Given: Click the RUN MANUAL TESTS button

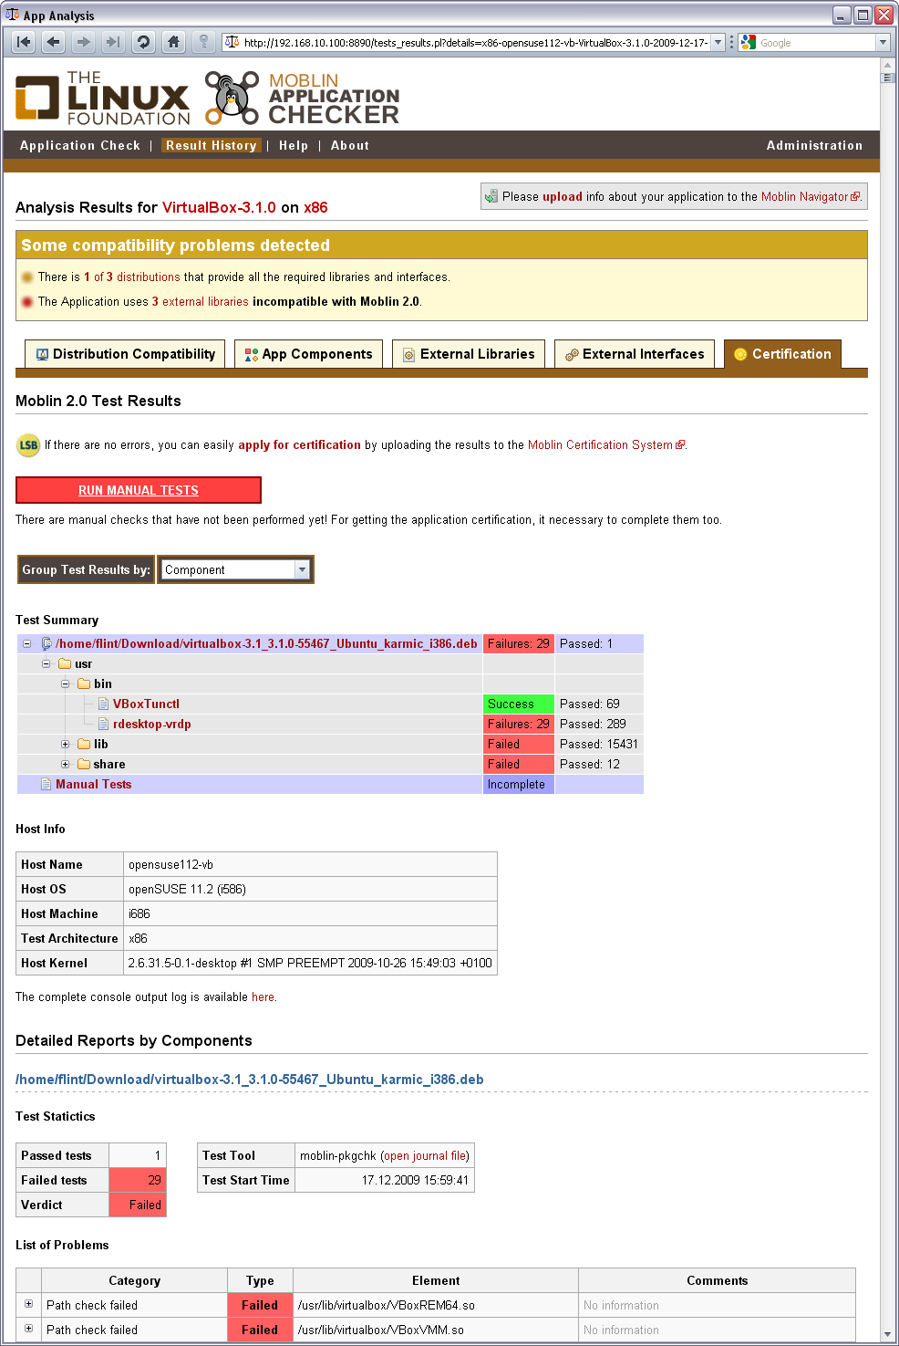Looking at the screenshot, I should [x=139, y=490].
